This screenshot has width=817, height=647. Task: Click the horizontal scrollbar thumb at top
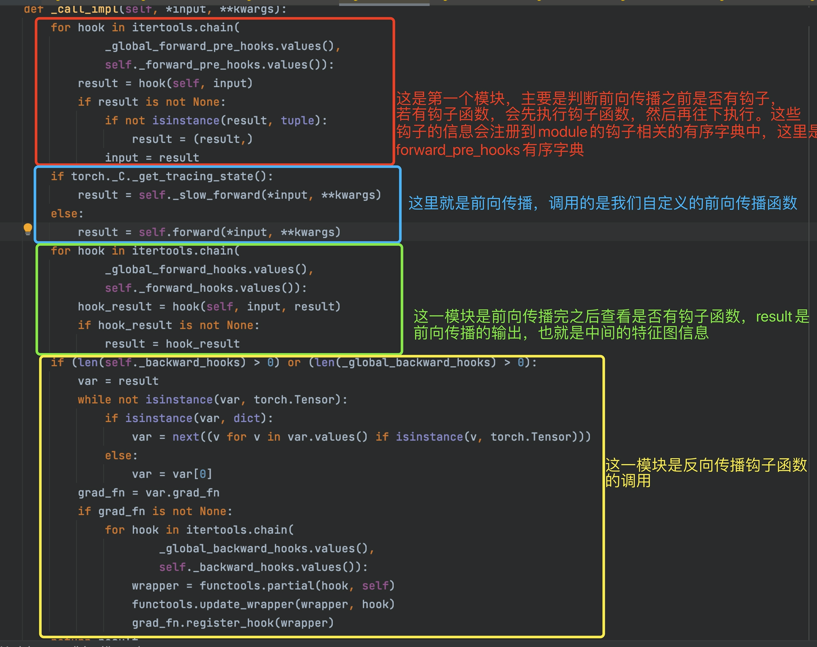pyautogui.click(x=384, y=4)
